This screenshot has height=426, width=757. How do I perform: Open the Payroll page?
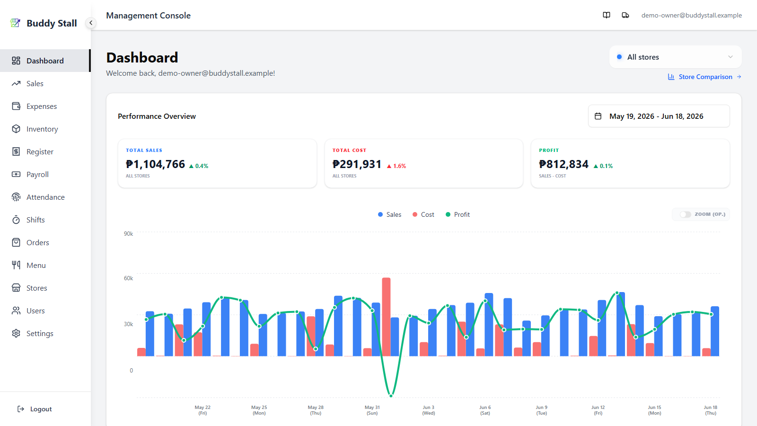click(x=45, y=174)
